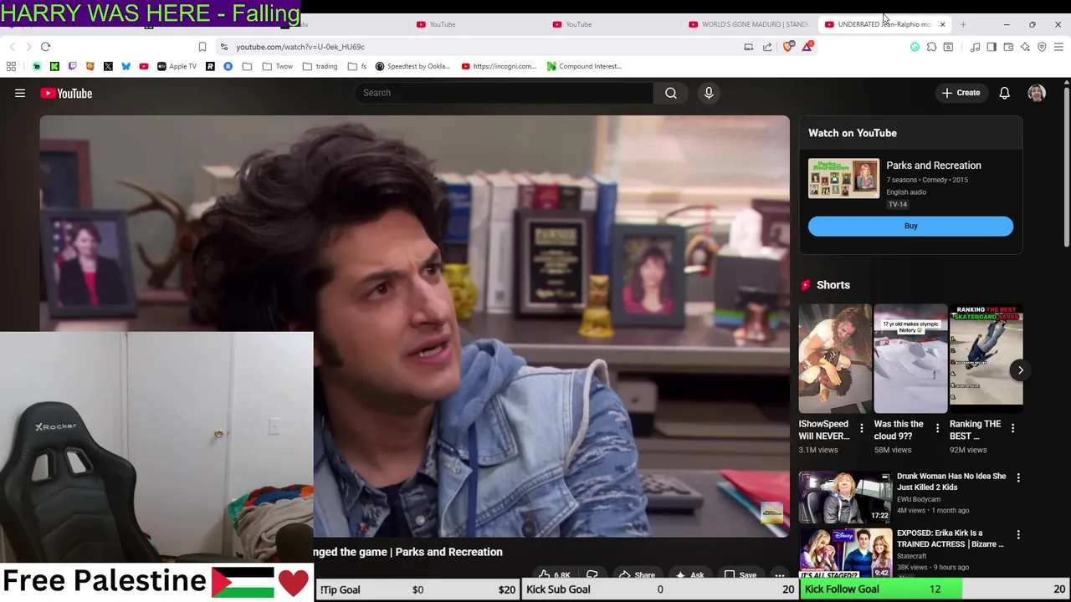Open Drunk Woman Has No Idea video
The image size is (1071, 602).
[951, 482]
